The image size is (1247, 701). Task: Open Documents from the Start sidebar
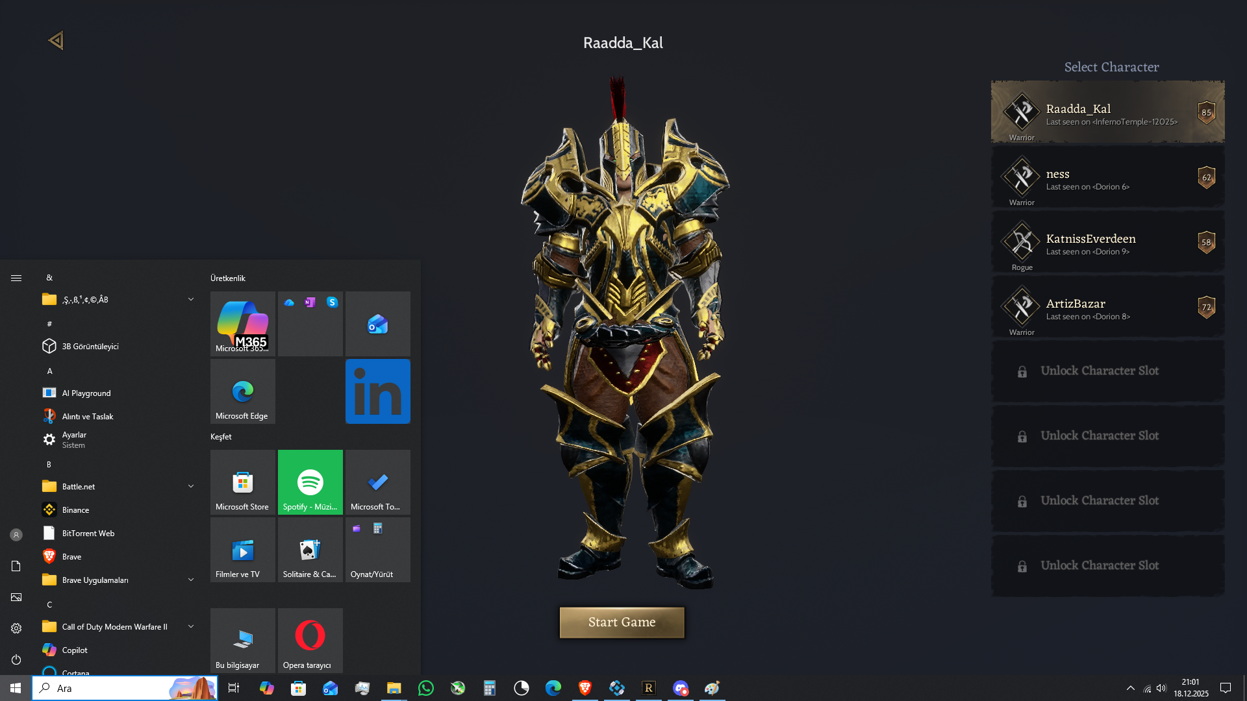[x=16, y=566]
